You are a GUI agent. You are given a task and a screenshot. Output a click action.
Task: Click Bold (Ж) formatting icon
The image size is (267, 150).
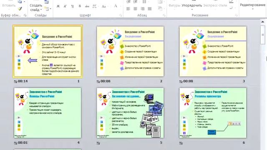point(58,6)
